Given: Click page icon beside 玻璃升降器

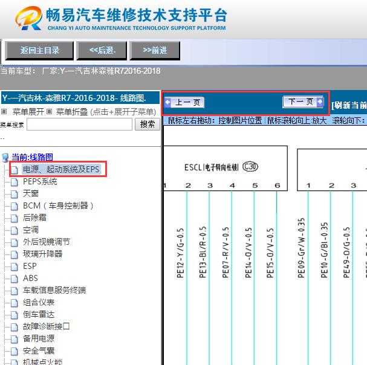Looking at the screenshot, I should pos(15,254).
